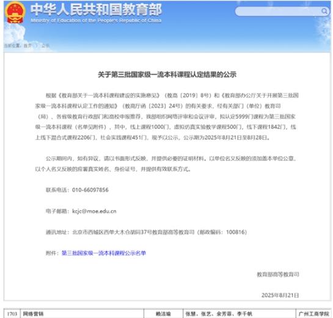
Task: Click the signature 教育部高等教育司
Action: [278, 274]
